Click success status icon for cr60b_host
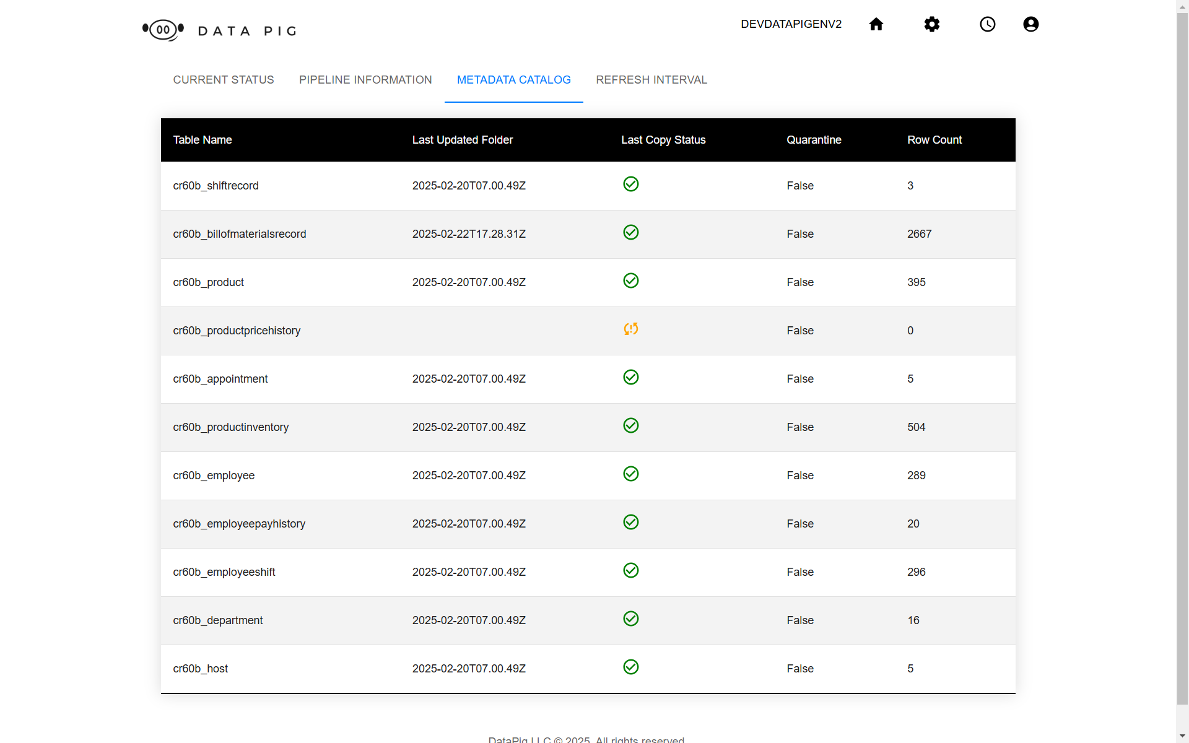Image resolution: width=1189 pixels, height=743 pixels. click(x=630, y=667)
